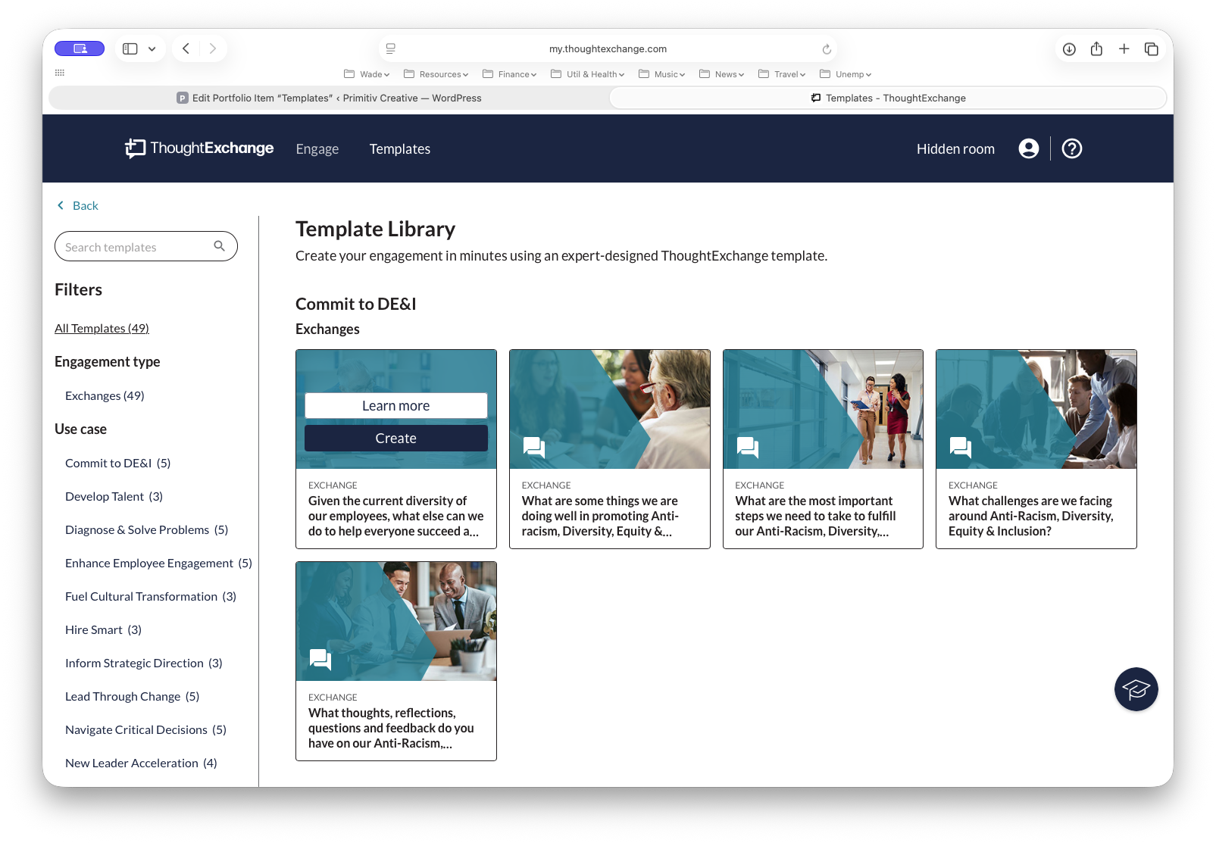
Task: Switch to the Edit Portfolio Item tab
Action: [330, 98]
